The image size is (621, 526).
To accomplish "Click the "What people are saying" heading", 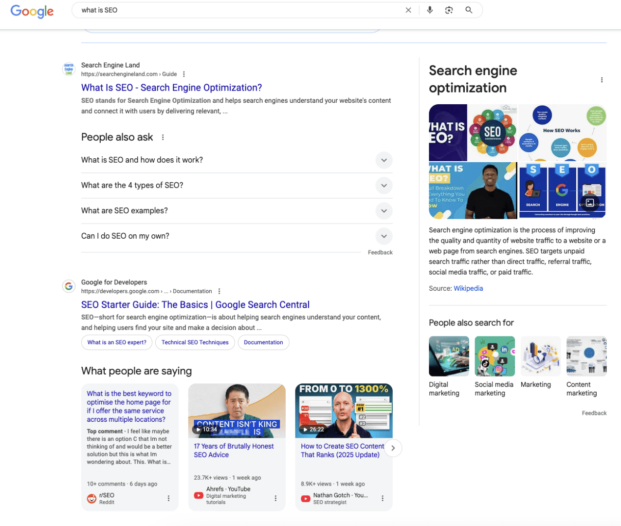I will (x=136, y=371).
